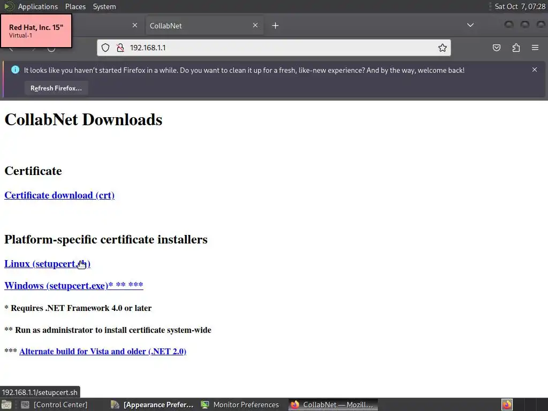This screenshot has width=548, height=411.
Task: Open a new tab with the plus button
Action: pos(275,26)
